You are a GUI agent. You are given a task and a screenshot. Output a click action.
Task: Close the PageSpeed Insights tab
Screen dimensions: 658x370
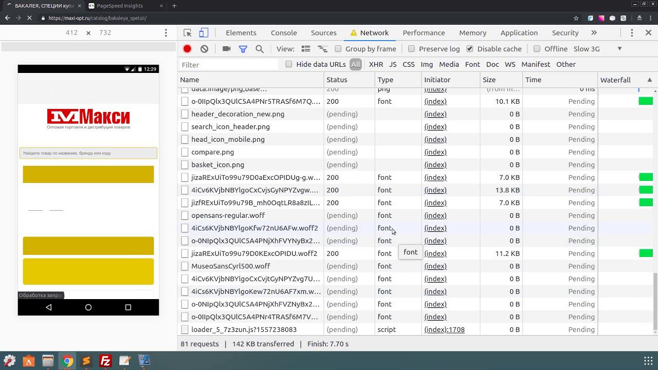point(161,6)
